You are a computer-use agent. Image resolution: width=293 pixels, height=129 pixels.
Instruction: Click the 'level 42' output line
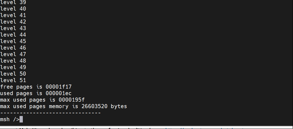13,22
